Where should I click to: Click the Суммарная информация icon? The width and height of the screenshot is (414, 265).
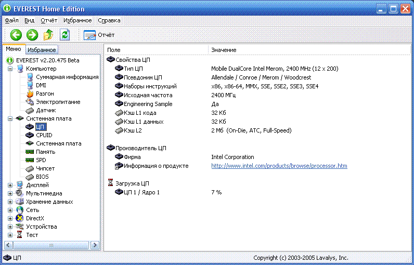coord(30,77)
